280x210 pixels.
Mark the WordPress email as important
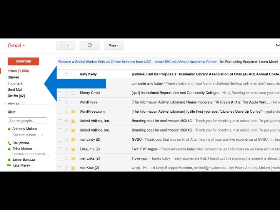[x=73, y=102]
